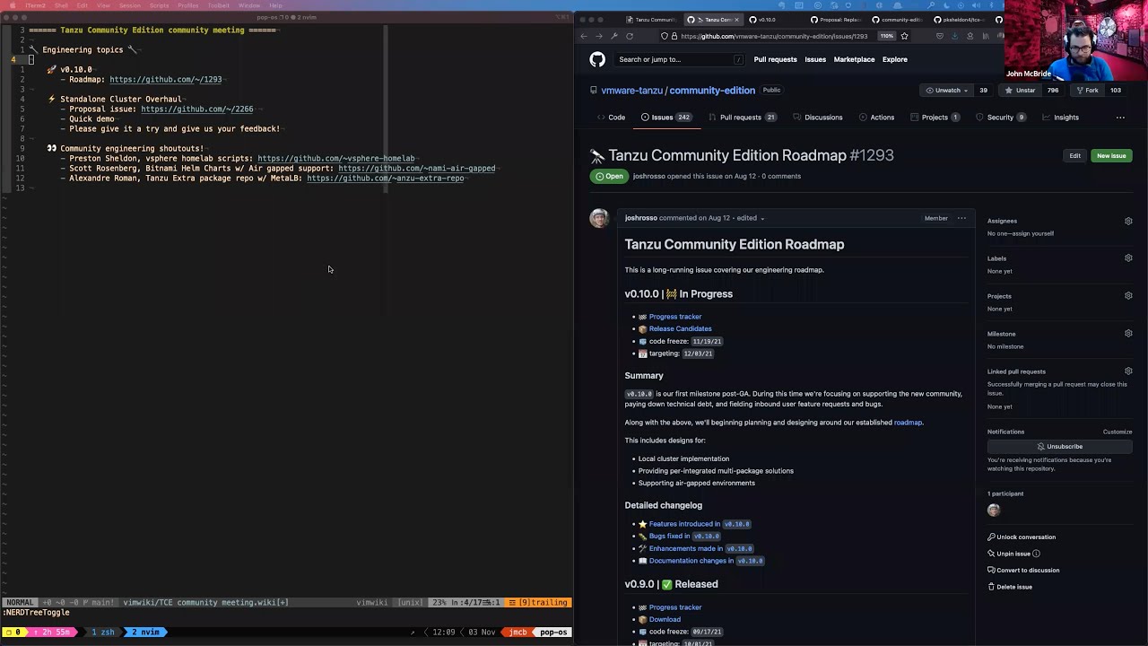The width and height of the screenshot is (1148, 646).
Task: Reload the GitHub page
Action: click(x=630, y=36)
